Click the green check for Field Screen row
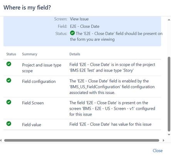The image size is (171, 156). click(9, 102)
